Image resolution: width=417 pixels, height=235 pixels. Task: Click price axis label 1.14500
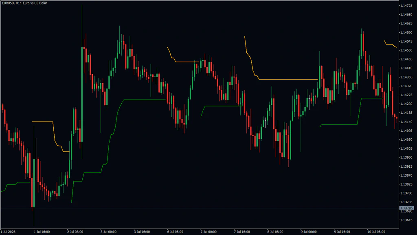pos(406,50)
